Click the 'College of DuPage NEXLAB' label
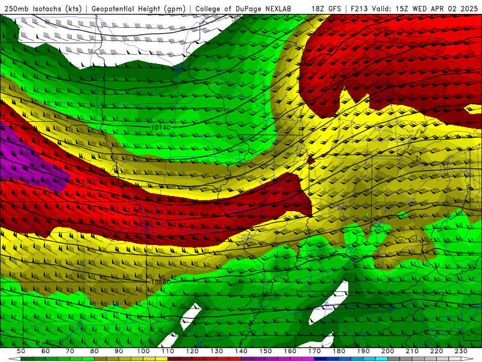Viewport: 482px width, 362px height. click(x=243, y=8)
